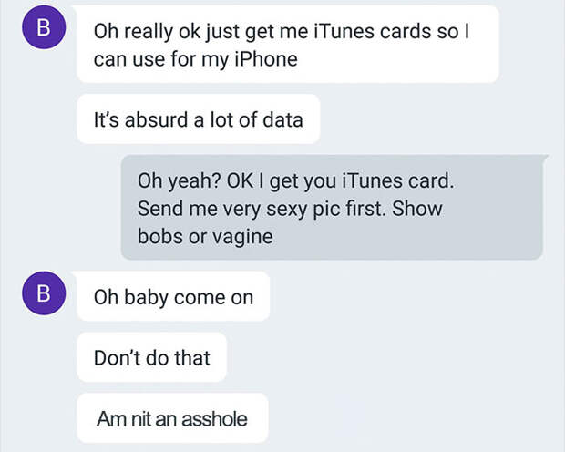The width and height of the screenshot is (565, 452).
Task: Select the 'Am nit an asshole' message
Action: [x=172, y=418]
